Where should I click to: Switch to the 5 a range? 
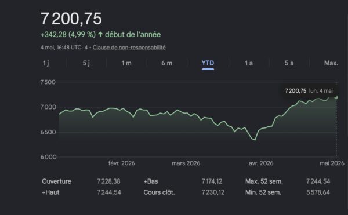point(289,63)
